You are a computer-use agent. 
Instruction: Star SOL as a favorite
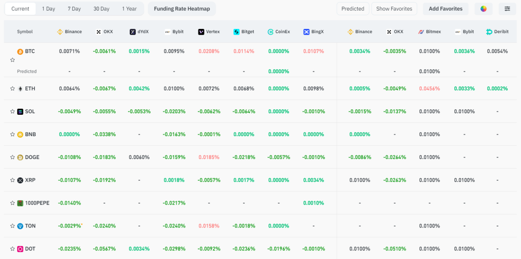coord(12,112)
